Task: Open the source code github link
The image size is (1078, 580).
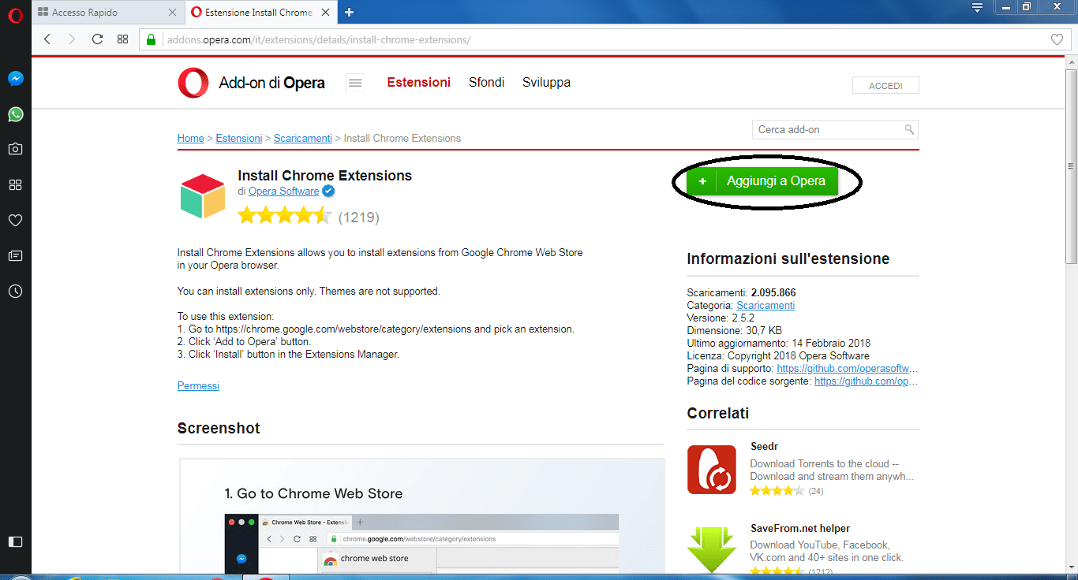Action: (x=867, y=381)
